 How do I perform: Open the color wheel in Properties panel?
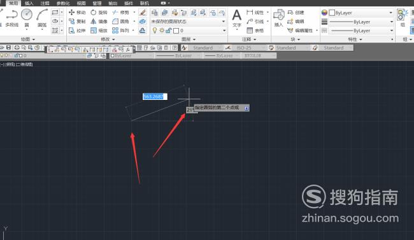324,13
